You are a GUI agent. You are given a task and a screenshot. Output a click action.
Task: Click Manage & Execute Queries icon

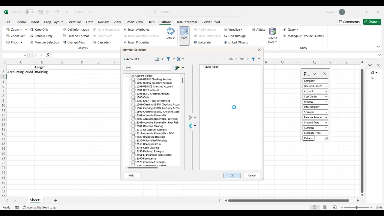pyautogui.click(x=285, y=36)
